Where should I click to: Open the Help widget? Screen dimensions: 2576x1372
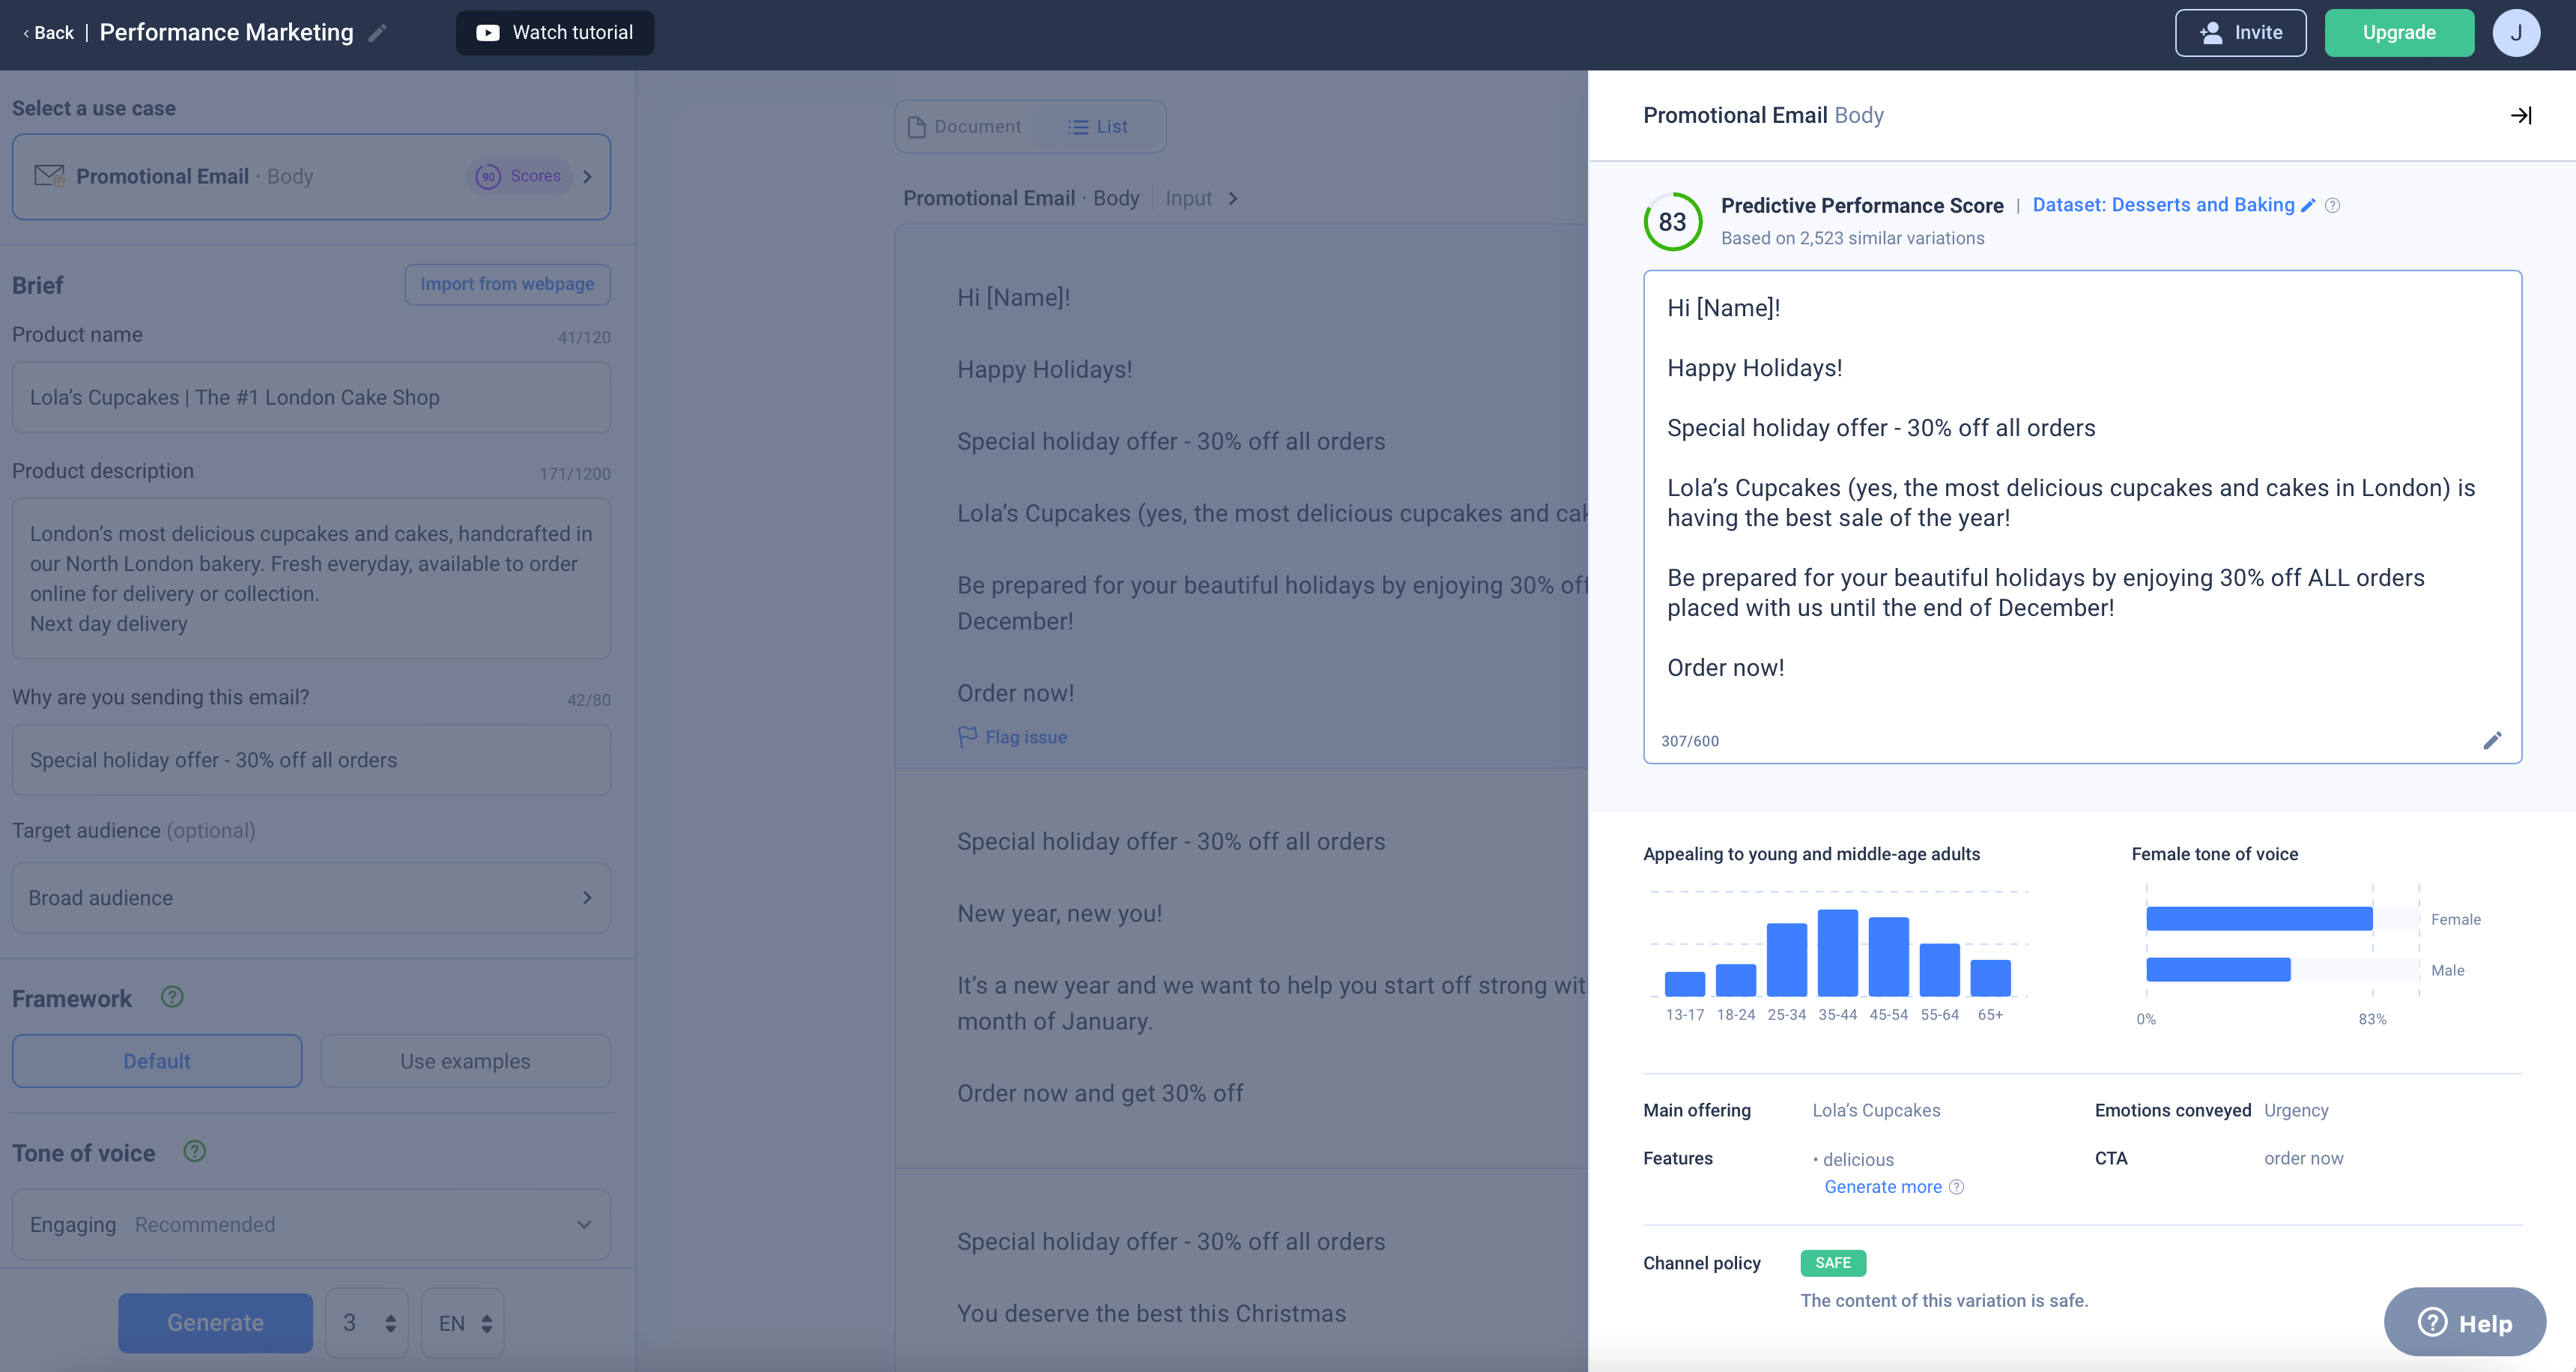pos(2464,1322)
